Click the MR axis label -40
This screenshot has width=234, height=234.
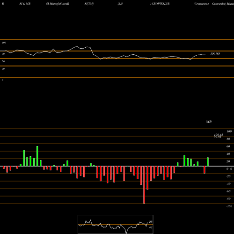tap(228, 184)
